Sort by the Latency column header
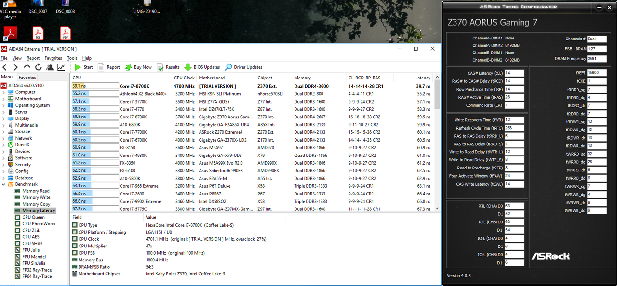Screen dimensions: 617x286 click(x=423, y=78)
